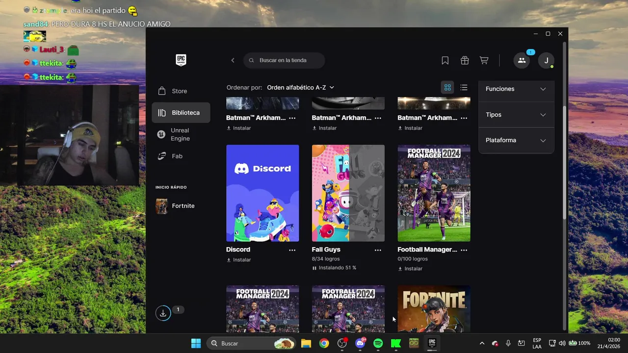Screen dimensions: 628x353
Task: Install the second Batman Arkham title
Action: 324,128
